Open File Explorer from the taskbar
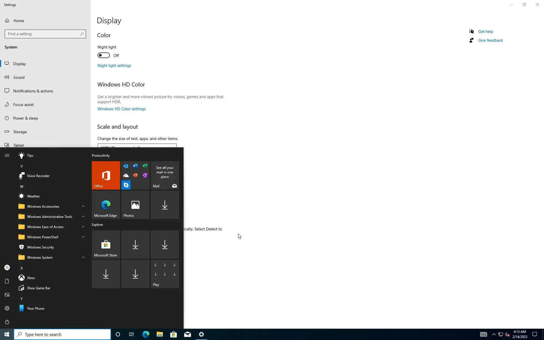Viewport: 544px width, 340px height. coord(160,334)
